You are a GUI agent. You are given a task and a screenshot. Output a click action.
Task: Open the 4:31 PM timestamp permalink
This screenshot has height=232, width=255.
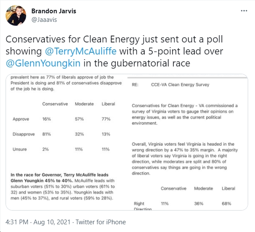[17, 222]
